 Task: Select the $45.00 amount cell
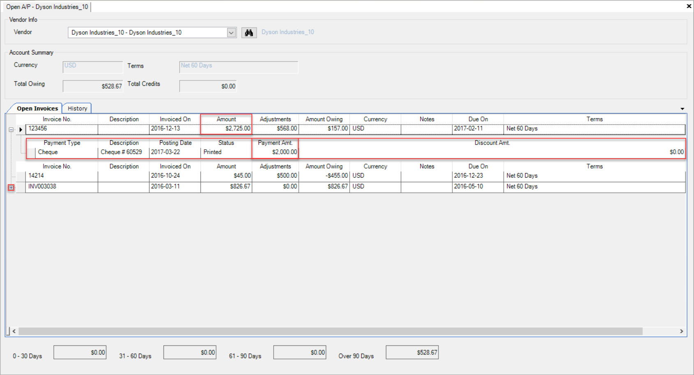tap(226, 176)
